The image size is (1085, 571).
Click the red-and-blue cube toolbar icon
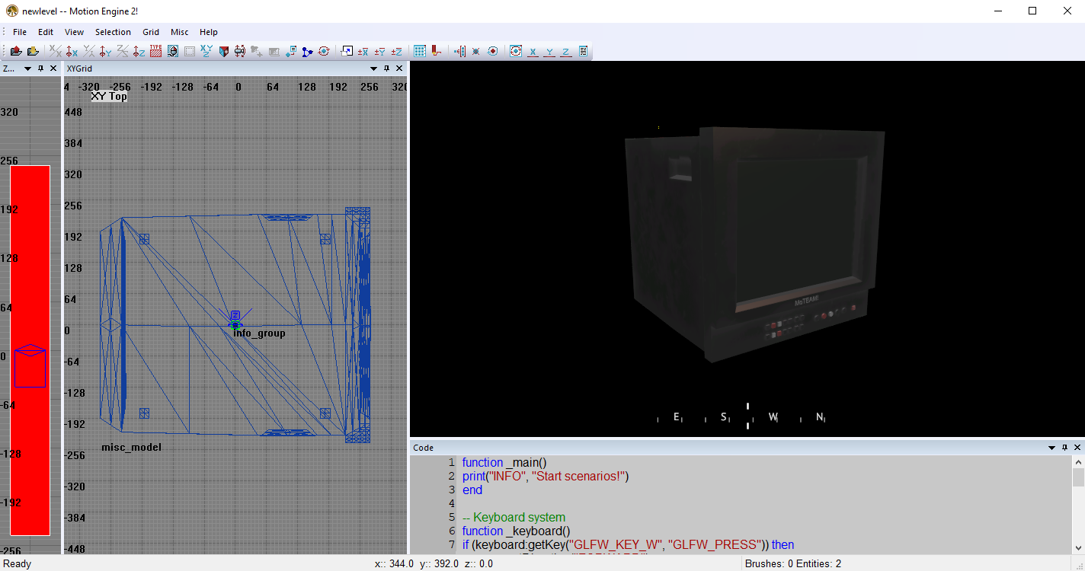point(223,51)
